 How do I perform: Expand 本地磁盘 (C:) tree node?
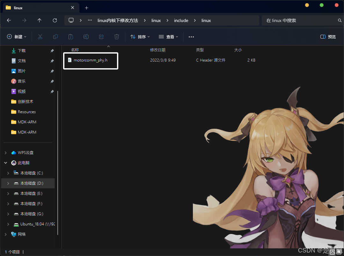(8, 173)
